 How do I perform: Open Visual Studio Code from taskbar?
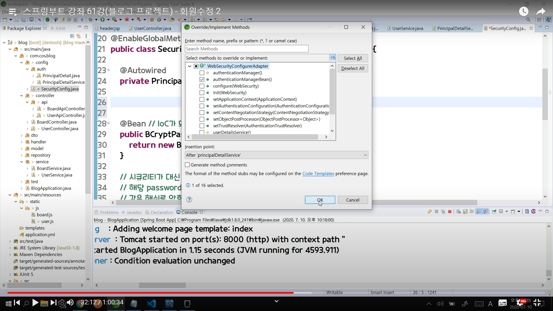[x=151, y=304]
